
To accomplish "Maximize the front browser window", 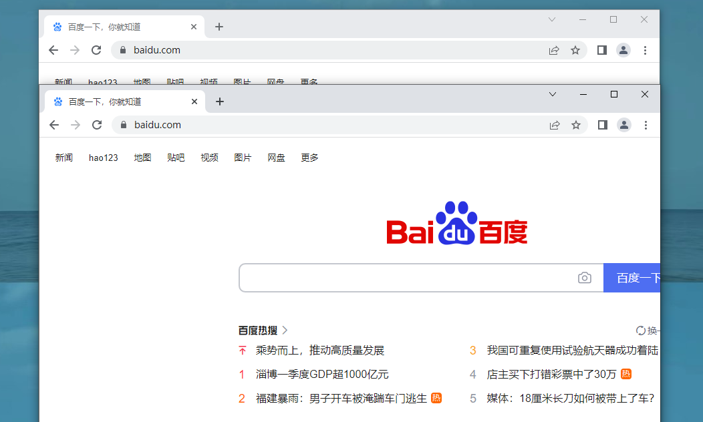I will pos(614,94).
